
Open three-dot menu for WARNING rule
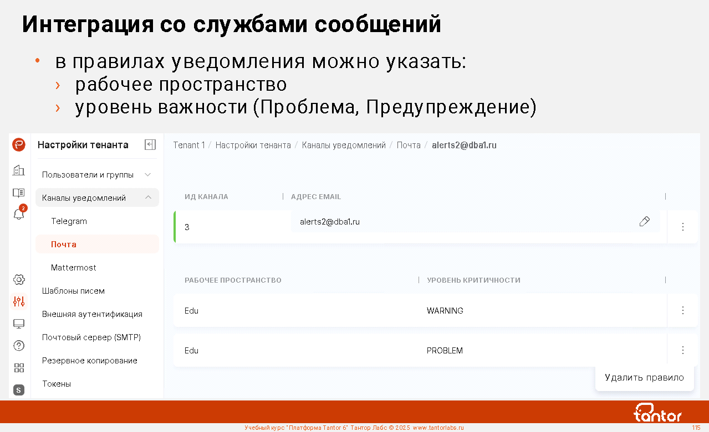682,310
